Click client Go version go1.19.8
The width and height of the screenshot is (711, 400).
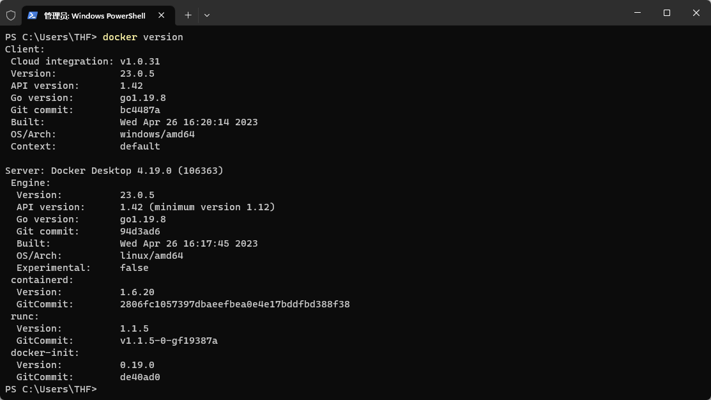[x=143, y=98]
